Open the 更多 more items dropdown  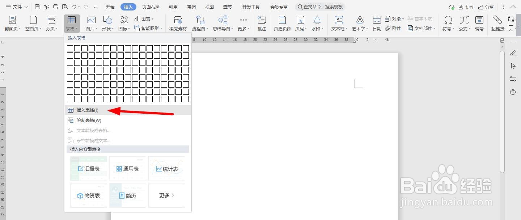tap(243, 24)
